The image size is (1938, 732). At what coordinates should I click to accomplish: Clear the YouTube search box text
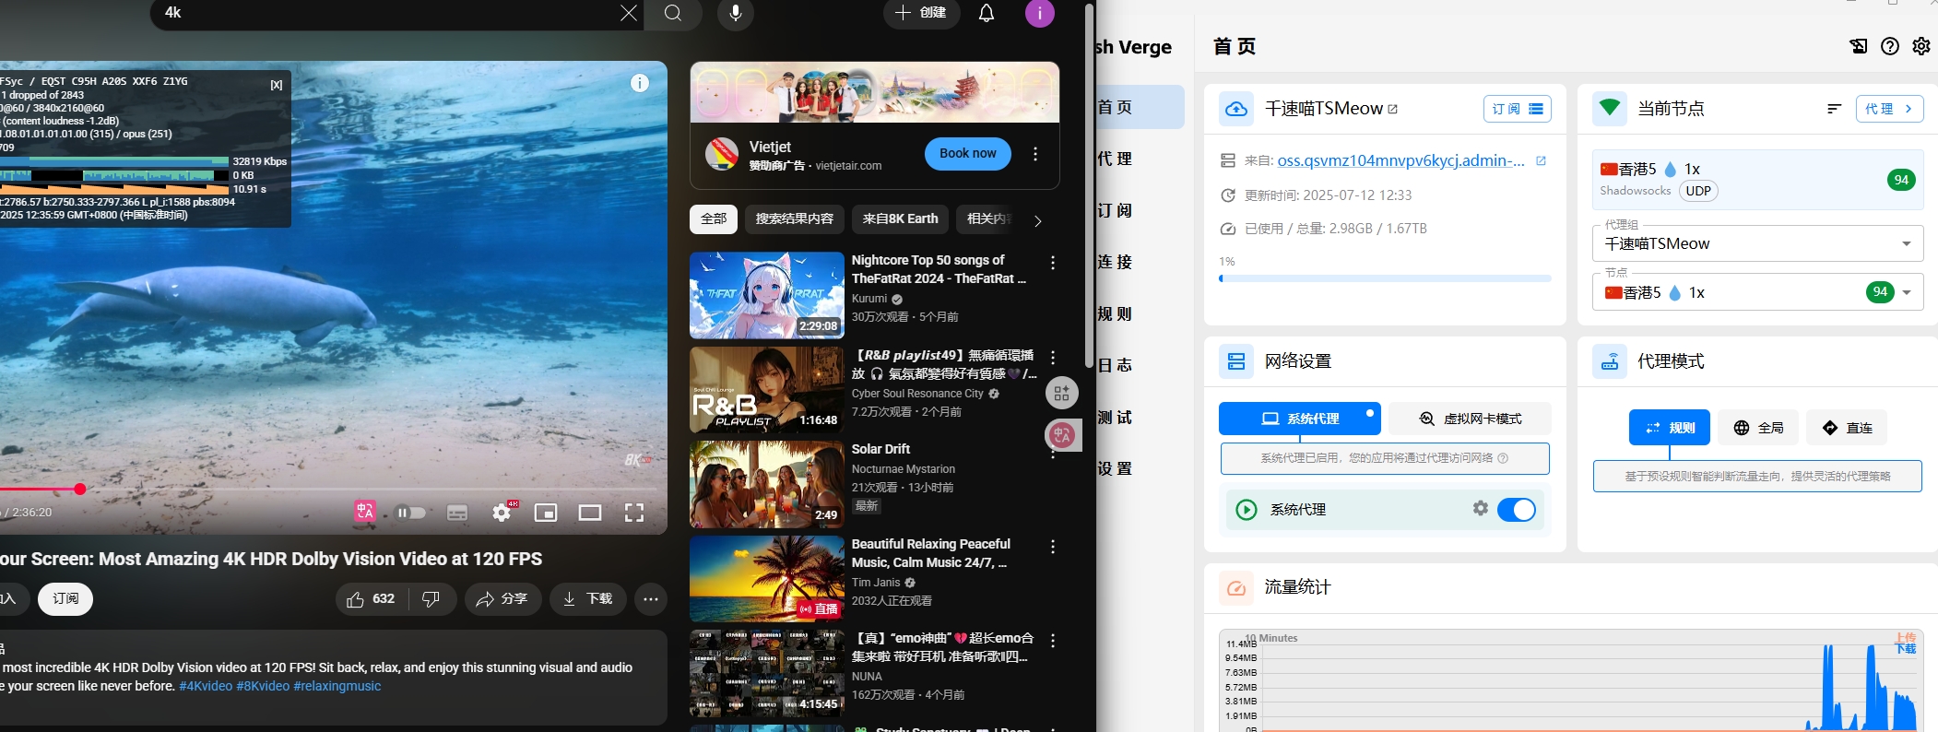[628, 13]
